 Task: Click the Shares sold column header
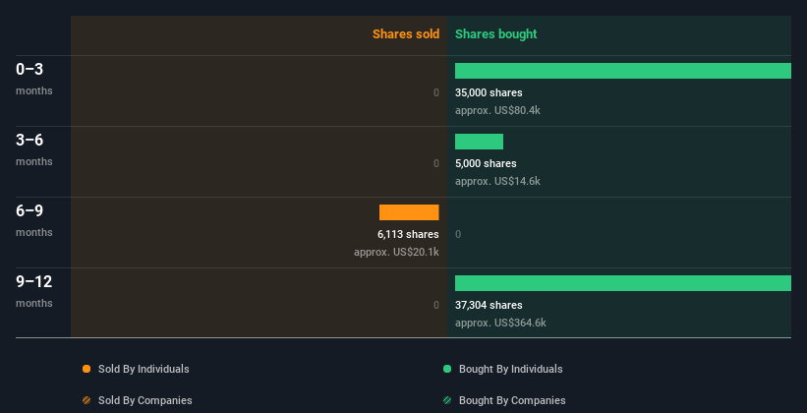point(406,34)
